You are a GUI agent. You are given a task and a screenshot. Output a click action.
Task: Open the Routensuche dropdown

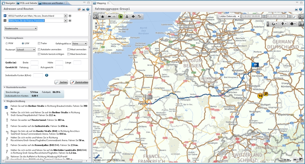21,28
